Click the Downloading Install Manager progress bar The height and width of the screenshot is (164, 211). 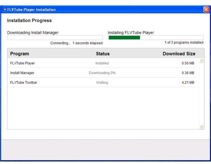[55, 38]
